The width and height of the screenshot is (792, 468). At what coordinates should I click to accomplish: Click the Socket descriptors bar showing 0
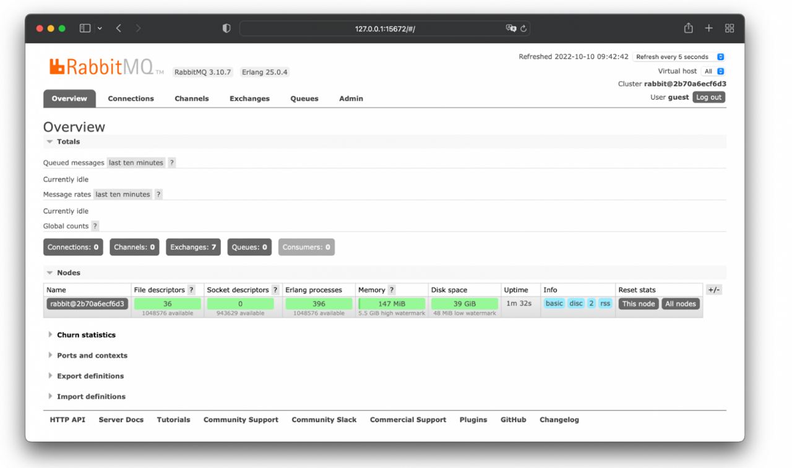pyautogui.click(x=240, y=304)
